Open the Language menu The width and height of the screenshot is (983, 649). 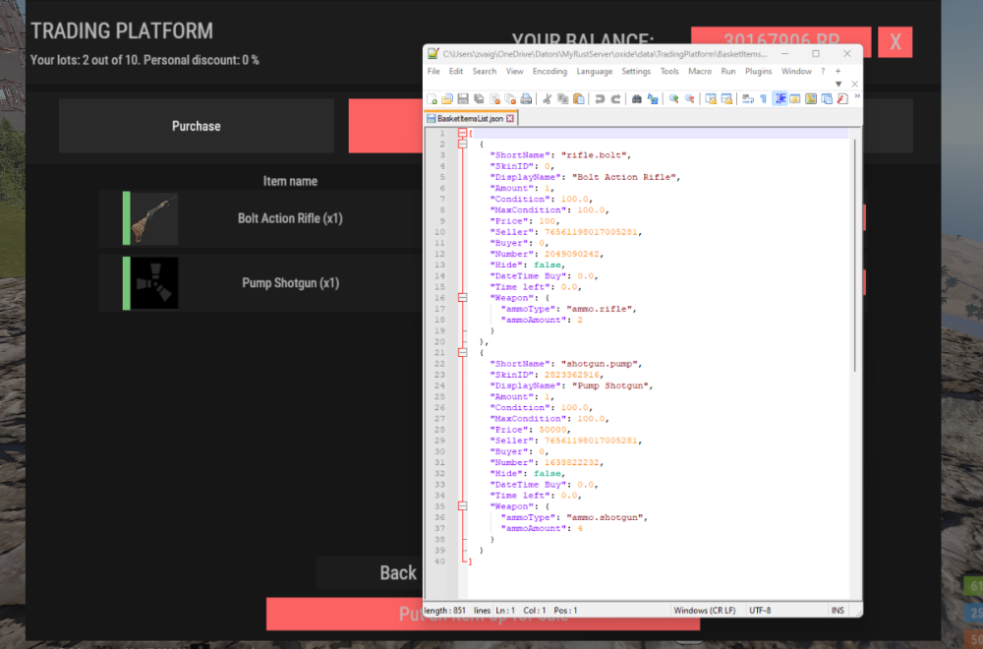point(595,71)
